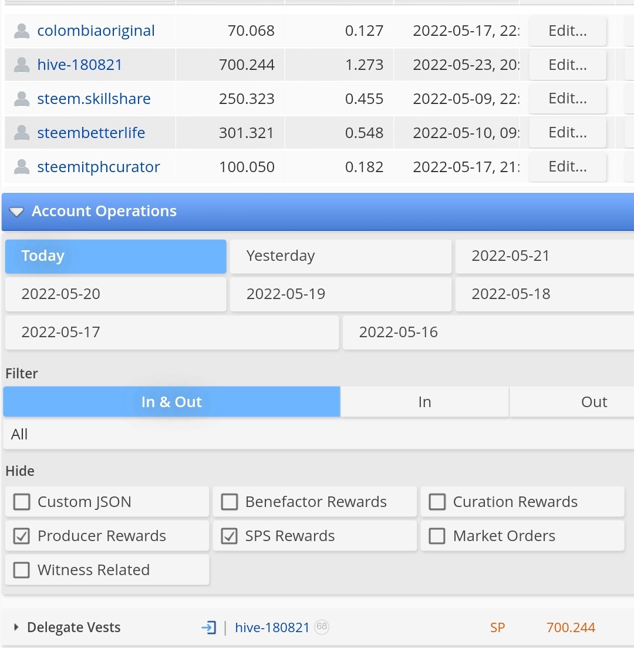Expand the Delegate Vests operation row
Screen dimensions: 634x648
click(x=16, y=627)
